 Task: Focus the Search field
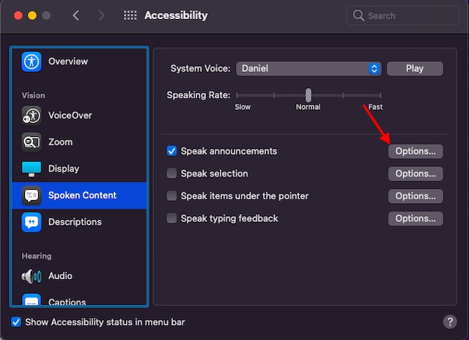click(402, 15)
